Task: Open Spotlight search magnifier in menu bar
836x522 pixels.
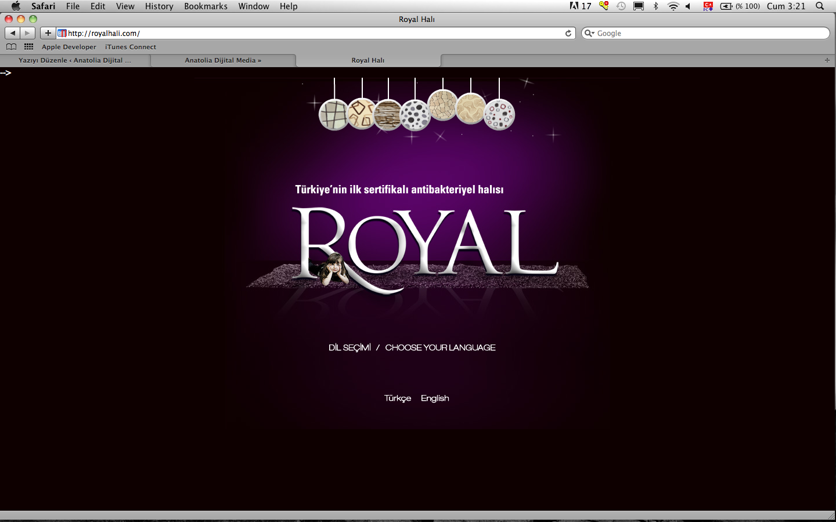Action: coord(820,6)
